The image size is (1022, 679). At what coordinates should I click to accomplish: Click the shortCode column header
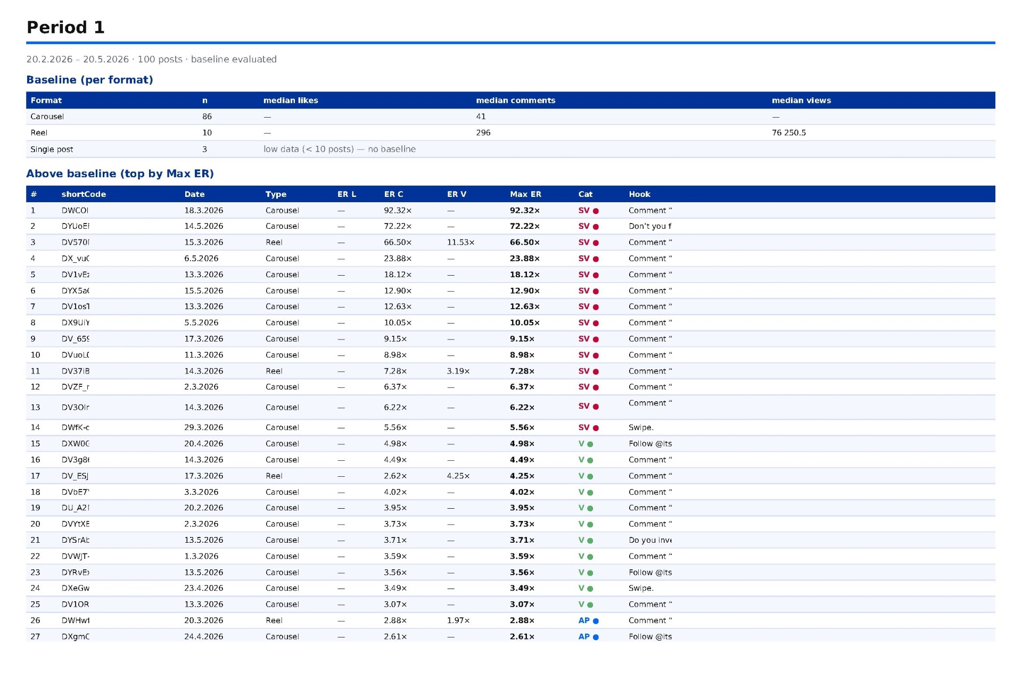(x=84, y=194)
